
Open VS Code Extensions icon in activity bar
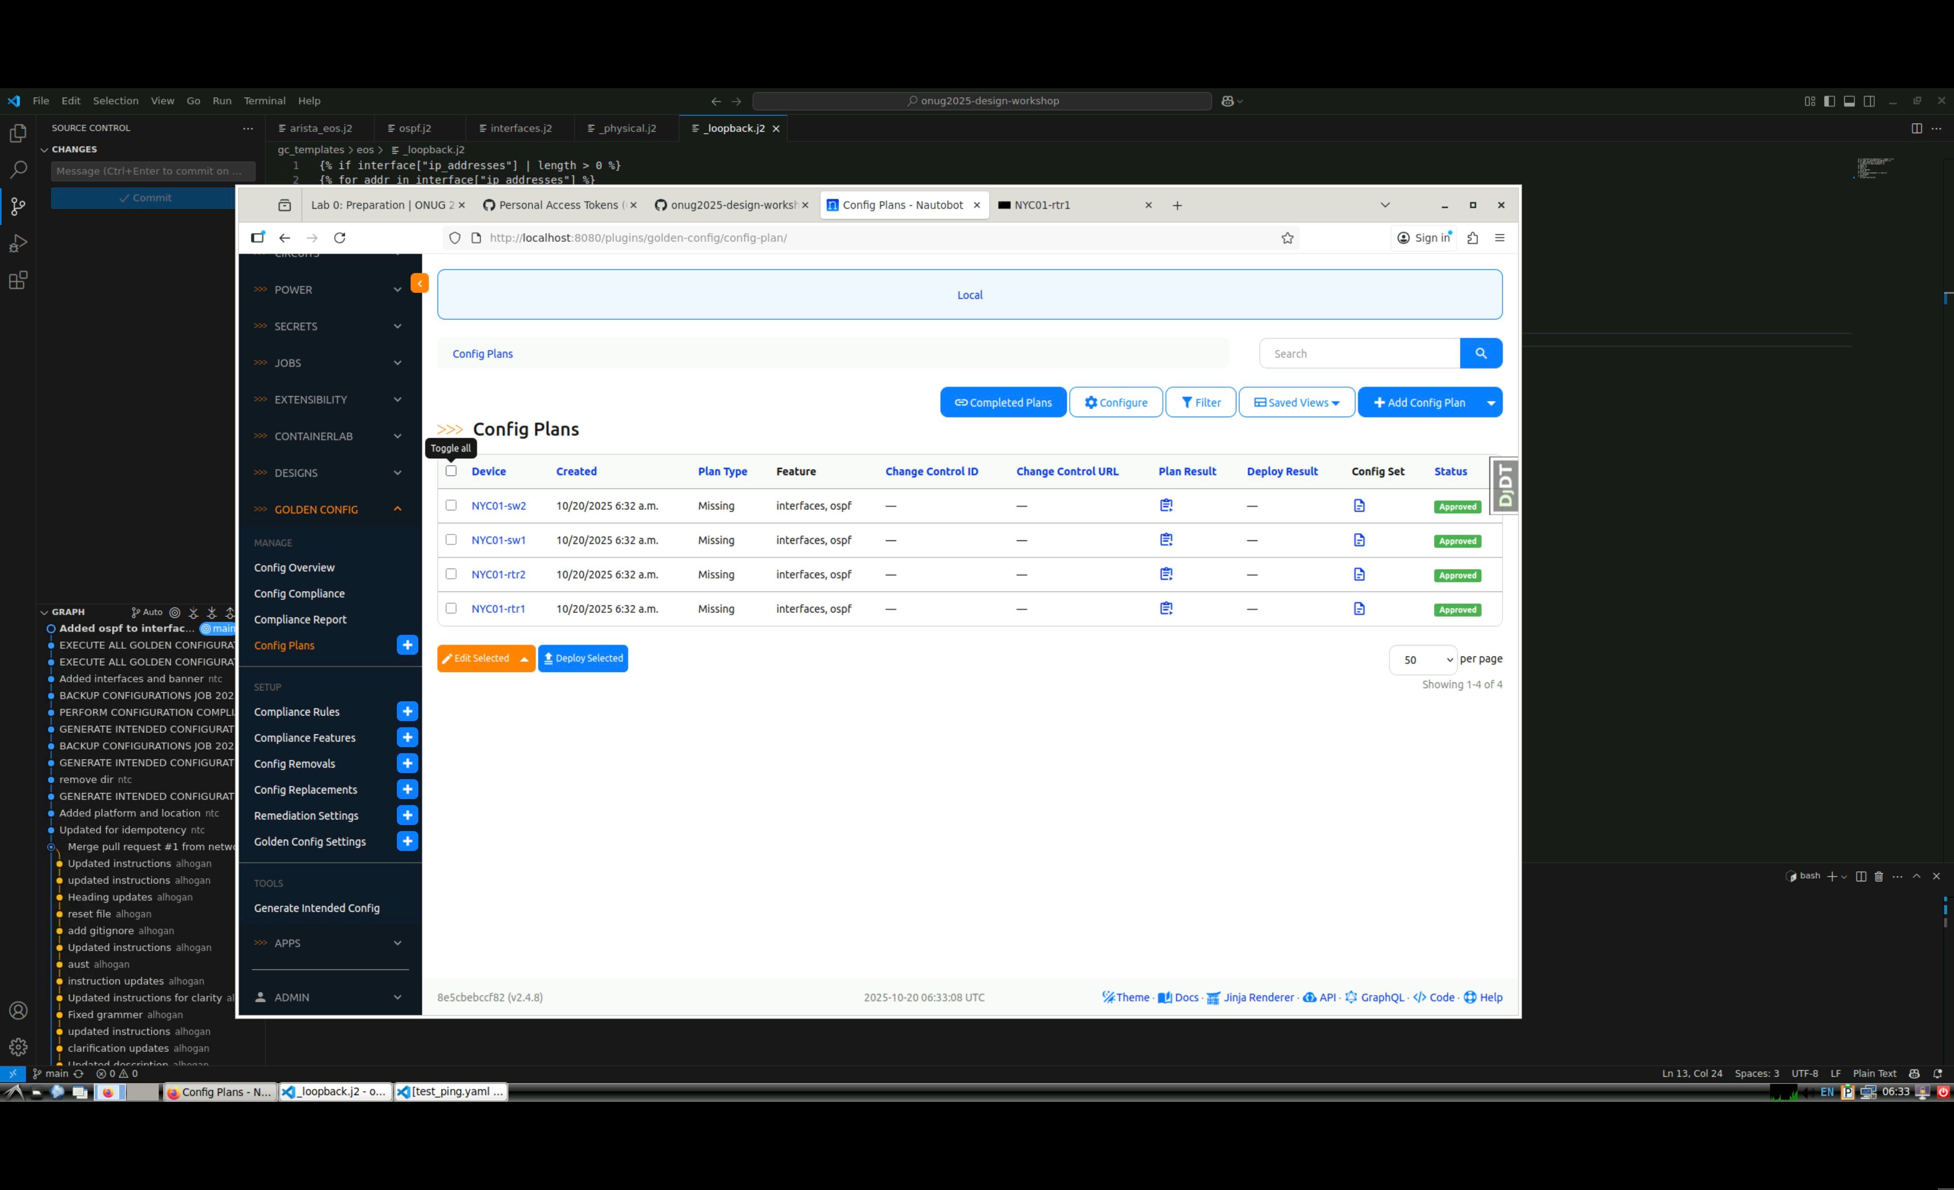(x=17, y=280)
